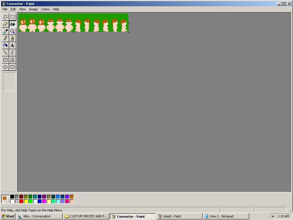293x220 pixels.
Task: Select the rectangular Select tool
Action: 13,17
